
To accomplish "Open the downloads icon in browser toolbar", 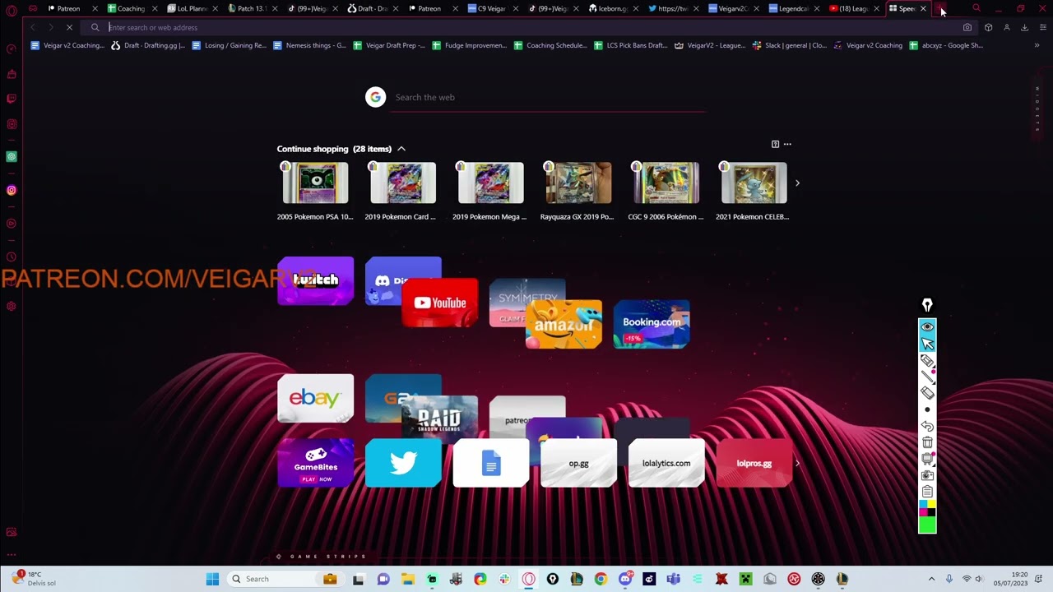I will coord(1024,27).
